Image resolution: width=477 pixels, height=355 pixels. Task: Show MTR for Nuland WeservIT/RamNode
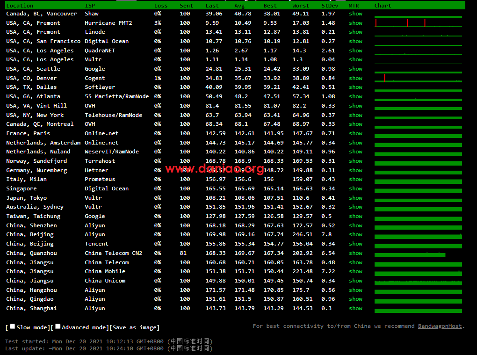[355, 152]
